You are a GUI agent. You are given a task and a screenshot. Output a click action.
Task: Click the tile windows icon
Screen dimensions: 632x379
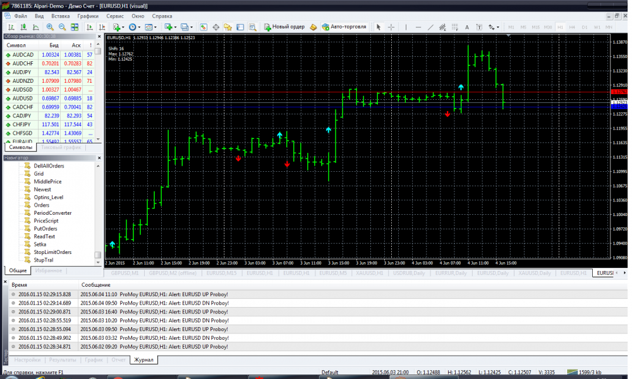(75, 27)
